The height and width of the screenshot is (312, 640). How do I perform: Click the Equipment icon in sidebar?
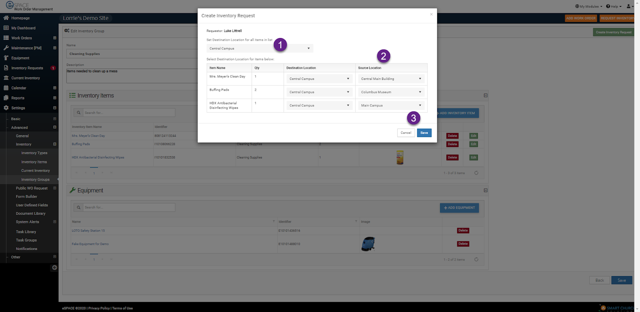(6, 58)
